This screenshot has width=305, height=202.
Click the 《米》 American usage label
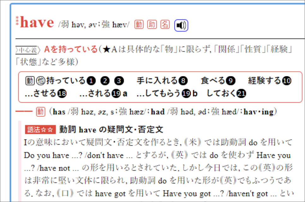(193, 142)
